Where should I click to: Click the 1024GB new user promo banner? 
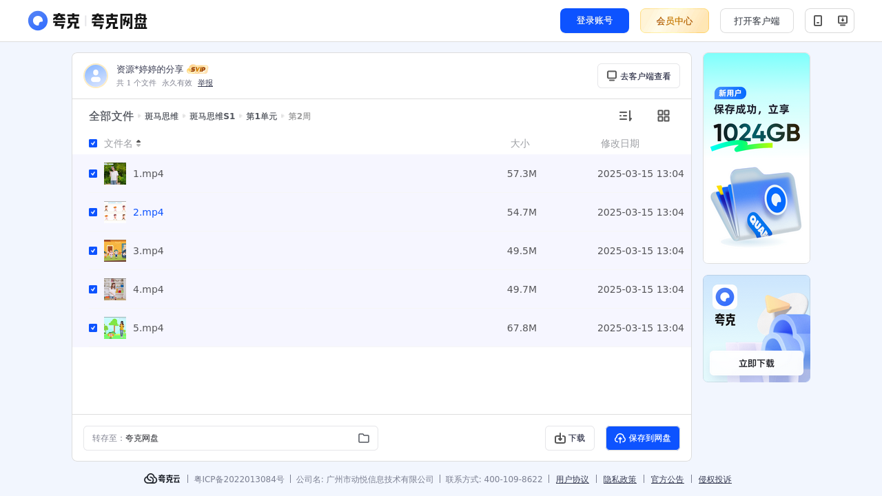[757, 158]
